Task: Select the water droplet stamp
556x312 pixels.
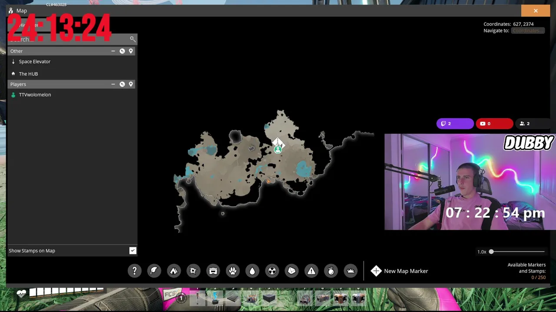Action: (x=252, y=271)
